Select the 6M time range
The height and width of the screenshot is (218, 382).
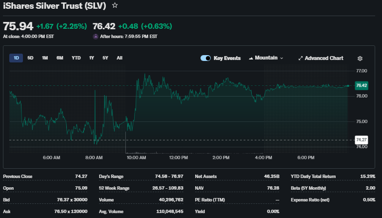click(x=60, y=58)
